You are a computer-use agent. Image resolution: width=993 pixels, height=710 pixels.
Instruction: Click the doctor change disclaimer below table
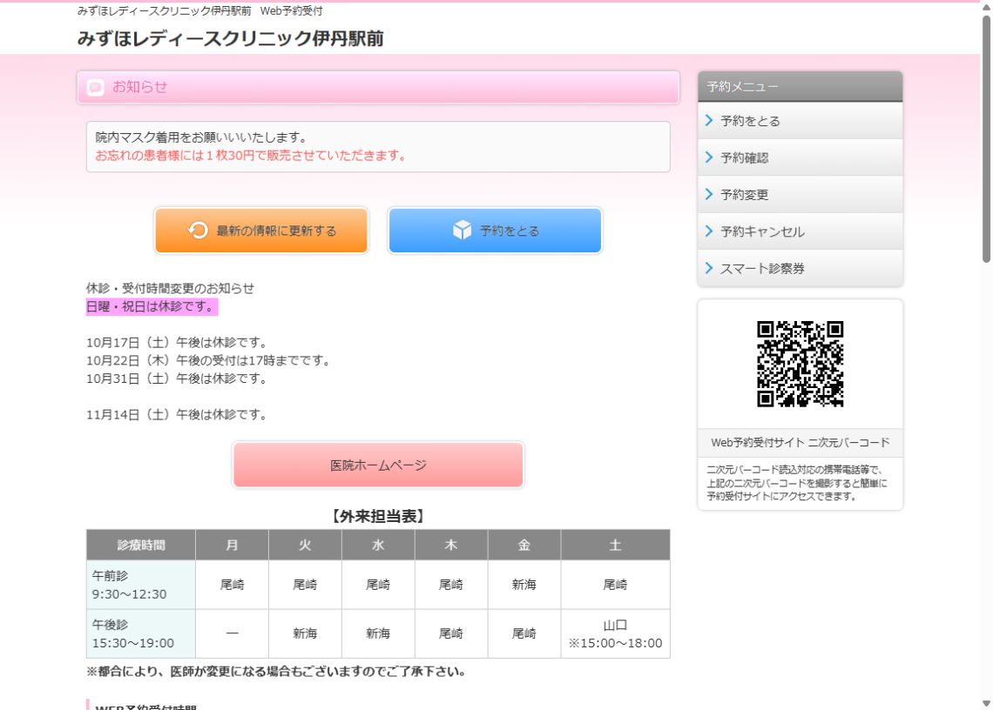point(277,672)
